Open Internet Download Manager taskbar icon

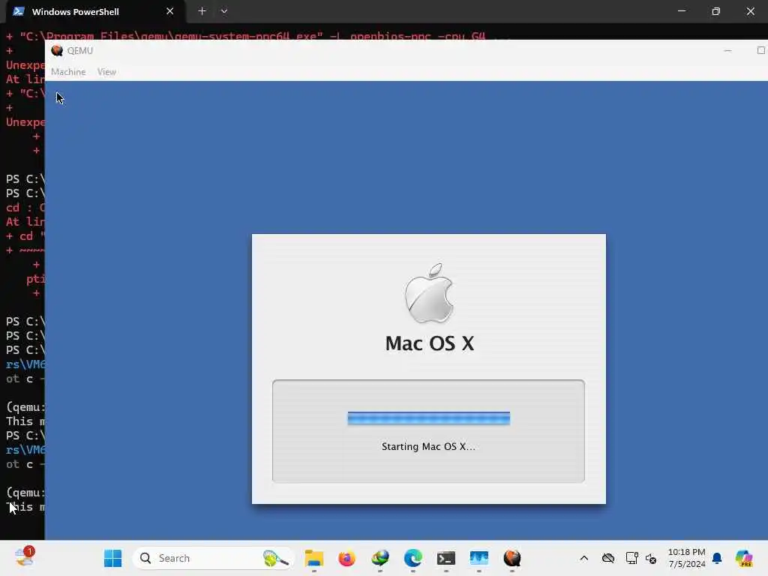point(380,558)
